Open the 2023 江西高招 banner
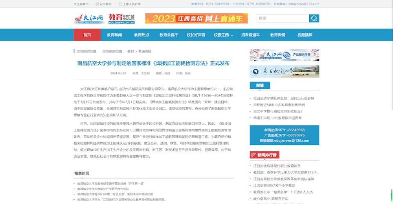The width and height of the screenshot is (393, 204). [x=196, y=18]
